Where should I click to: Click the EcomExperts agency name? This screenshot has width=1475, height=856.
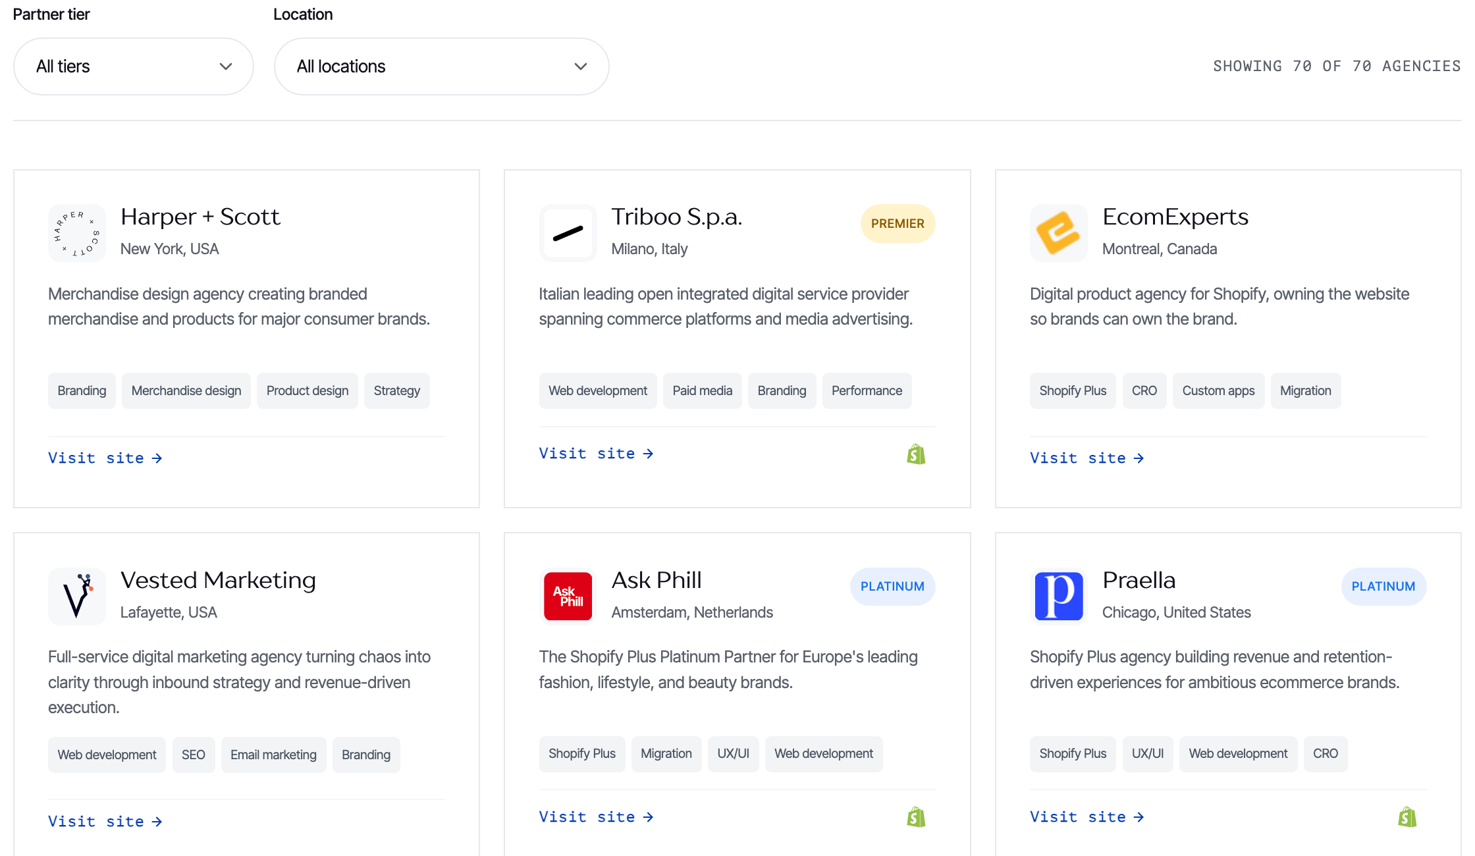pos(1175,217)
